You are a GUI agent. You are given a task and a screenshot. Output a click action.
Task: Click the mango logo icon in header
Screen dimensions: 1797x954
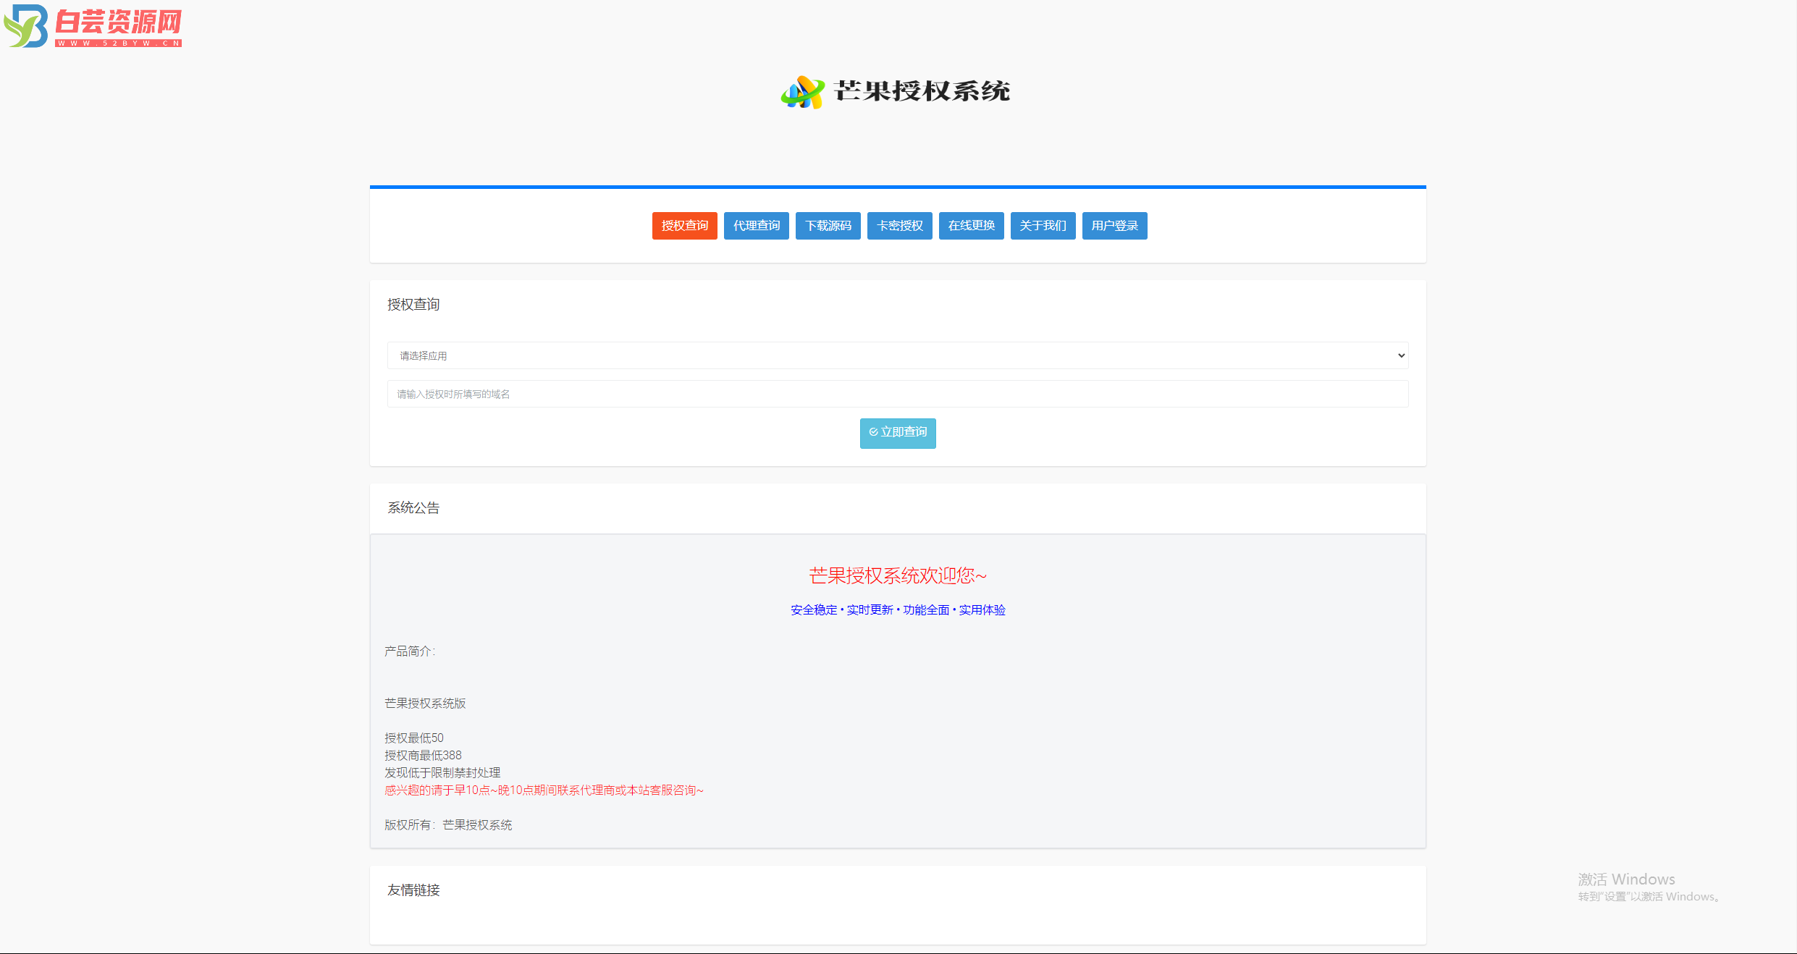(802, 92)
